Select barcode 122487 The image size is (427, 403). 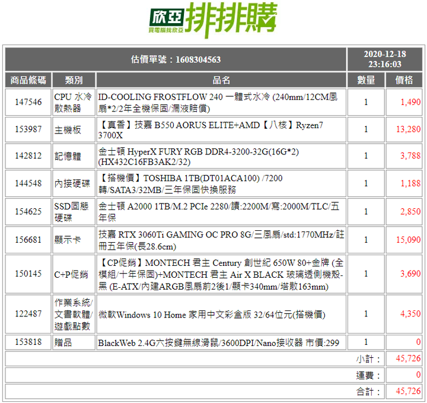click(28, 314)
